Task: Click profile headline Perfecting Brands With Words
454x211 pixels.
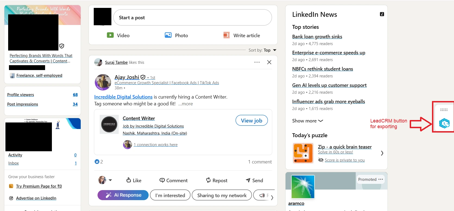Action: pyautogui.click(x=41, y=58)
